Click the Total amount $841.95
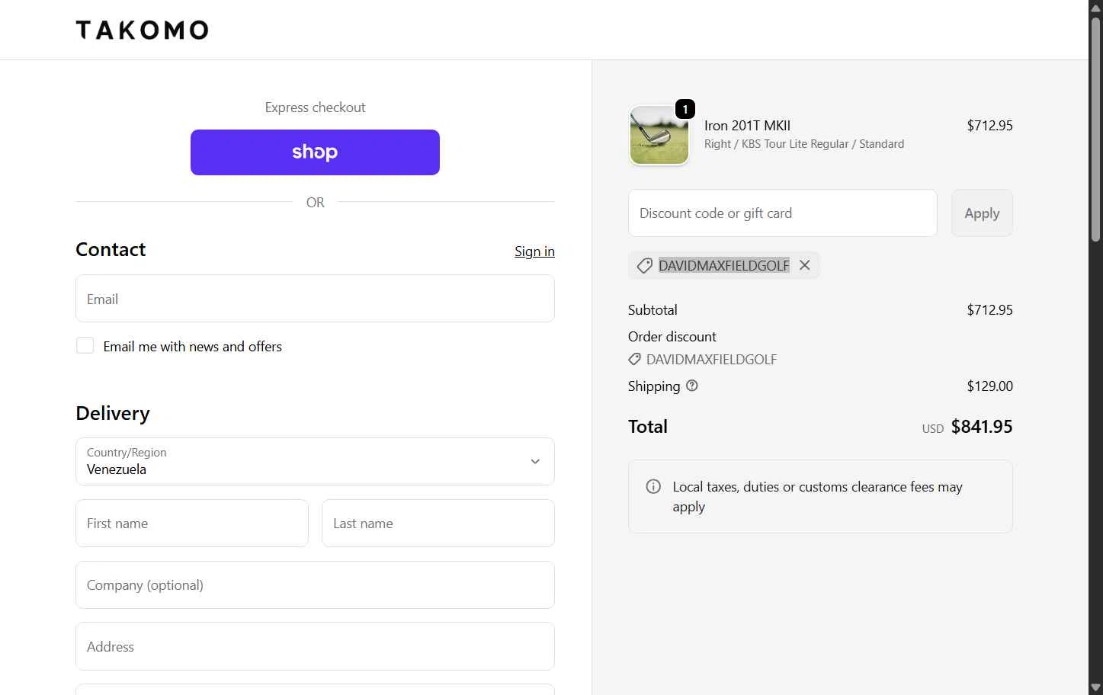The image size is (1103, 695). [x=982, y=427]
